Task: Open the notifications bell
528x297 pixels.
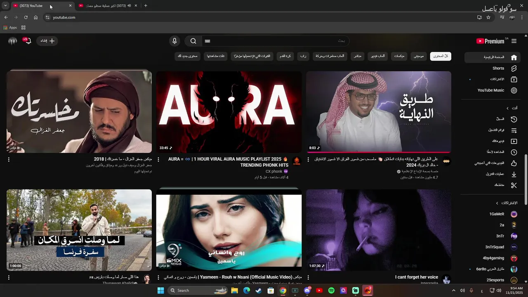Action: (x=27, y=41)
